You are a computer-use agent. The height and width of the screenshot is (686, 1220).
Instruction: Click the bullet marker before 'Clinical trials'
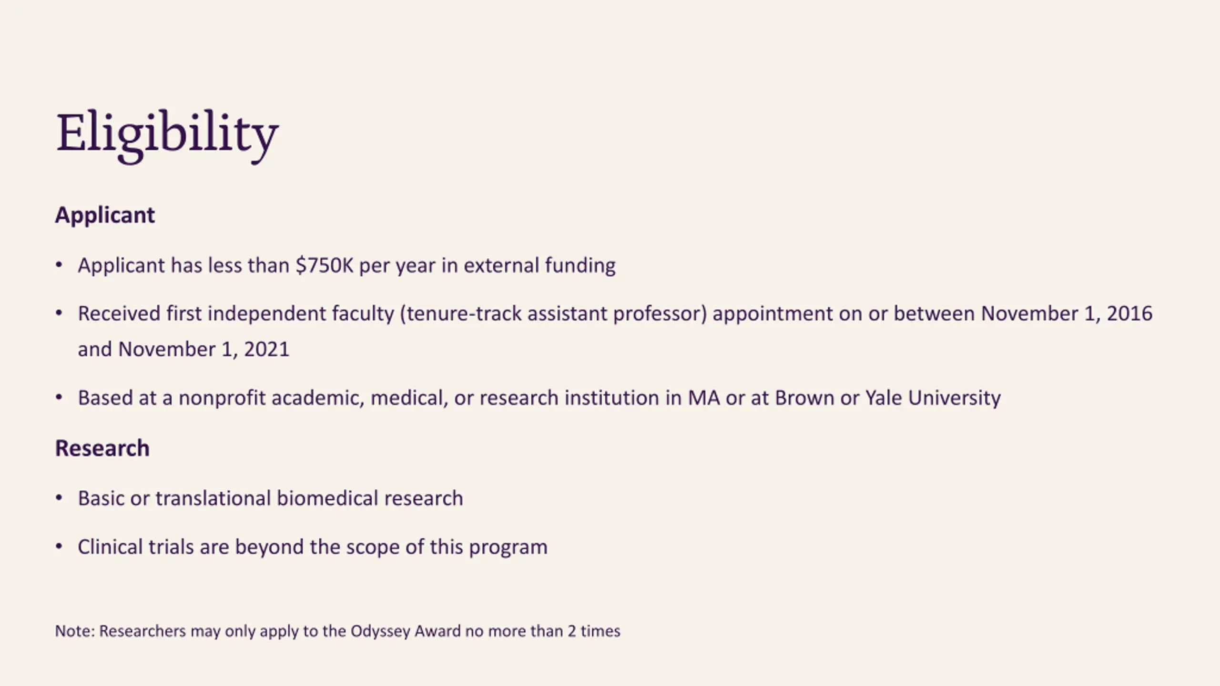pyautogui.click(x=59, y=546)
